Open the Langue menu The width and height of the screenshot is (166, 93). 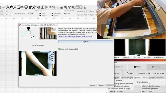coord(8,4)
